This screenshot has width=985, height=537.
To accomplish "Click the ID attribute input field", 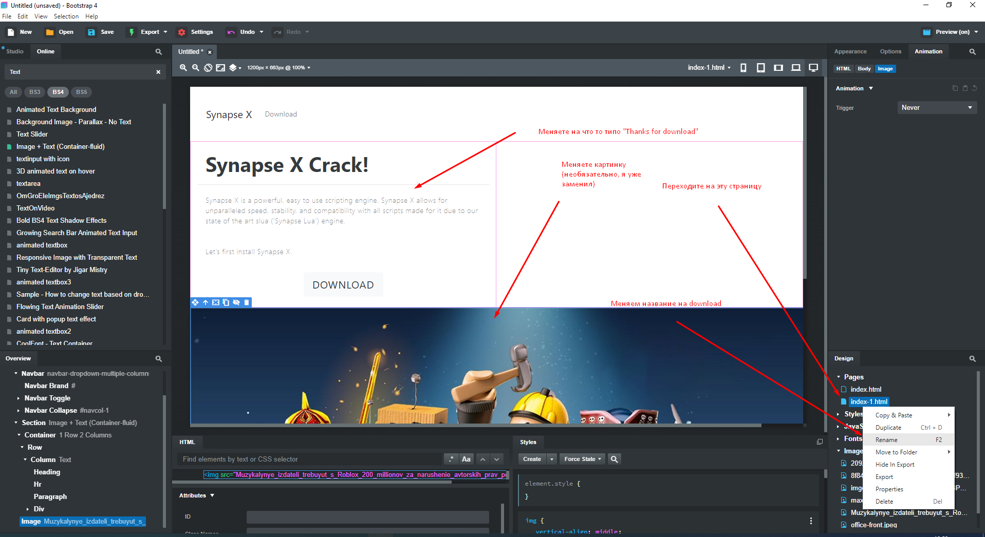I will [367, 517].
